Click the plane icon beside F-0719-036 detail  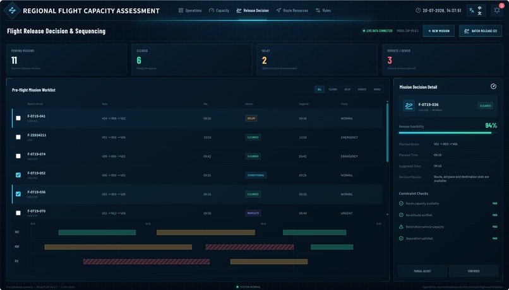click(x=409, y=106)
